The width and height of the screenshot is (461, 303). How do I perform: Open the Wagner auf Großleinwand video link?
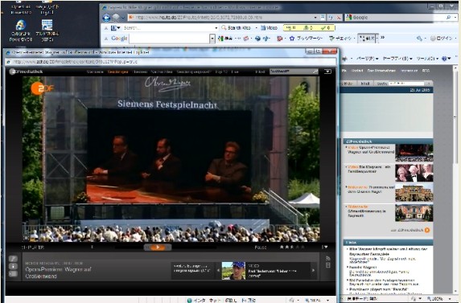(x=371, y=149)
